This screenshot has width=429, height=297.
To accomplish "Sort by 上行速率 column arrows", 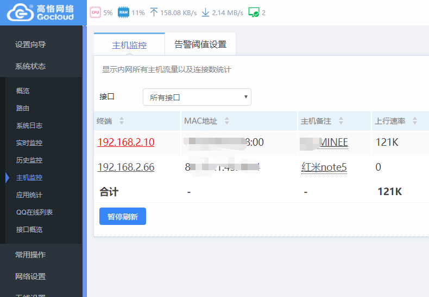I will (x=415, y=121).
